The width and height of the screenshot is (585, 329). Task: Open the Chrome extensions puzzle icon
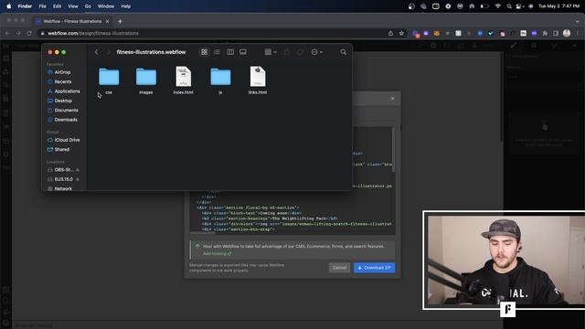click(545, 33)
